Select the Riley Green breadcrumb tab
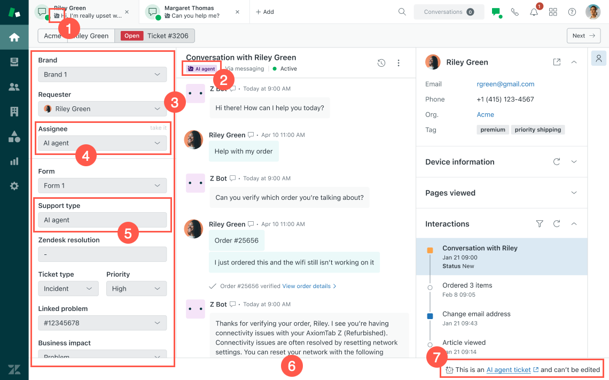 91,36
